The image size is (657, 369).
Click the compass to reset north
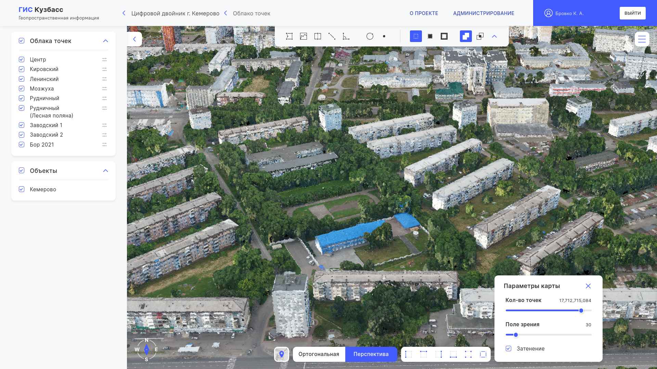click(x=146, y=350)
